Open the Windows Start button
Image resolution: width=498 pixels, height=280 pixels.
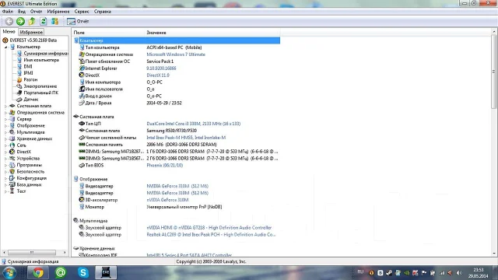[9, 273]
